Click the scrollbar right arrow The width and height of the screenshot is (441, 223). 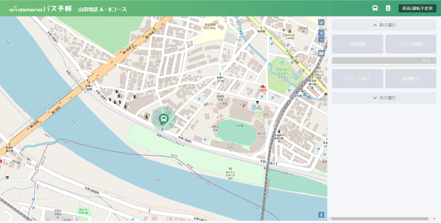point(435,219)
